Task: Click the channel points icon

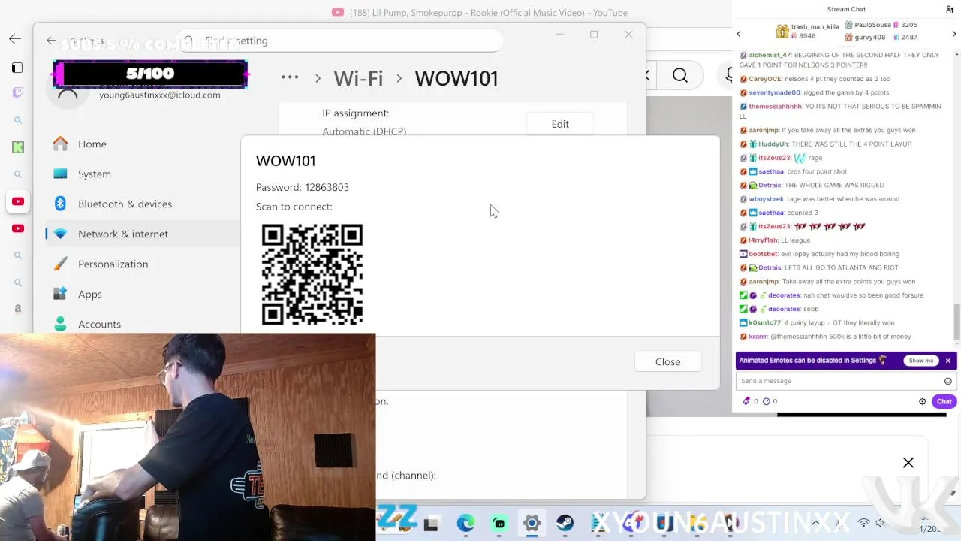Action: click(767, 401)
